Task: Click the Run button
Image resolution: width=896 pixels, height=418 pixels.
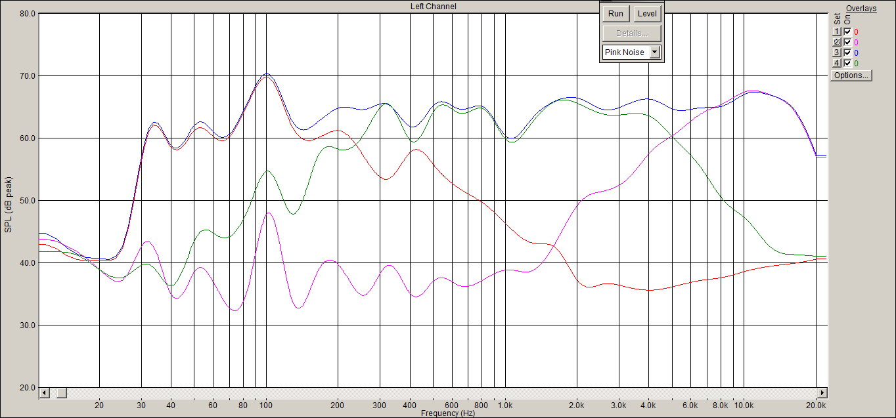Action: click(x=616, y=14)
